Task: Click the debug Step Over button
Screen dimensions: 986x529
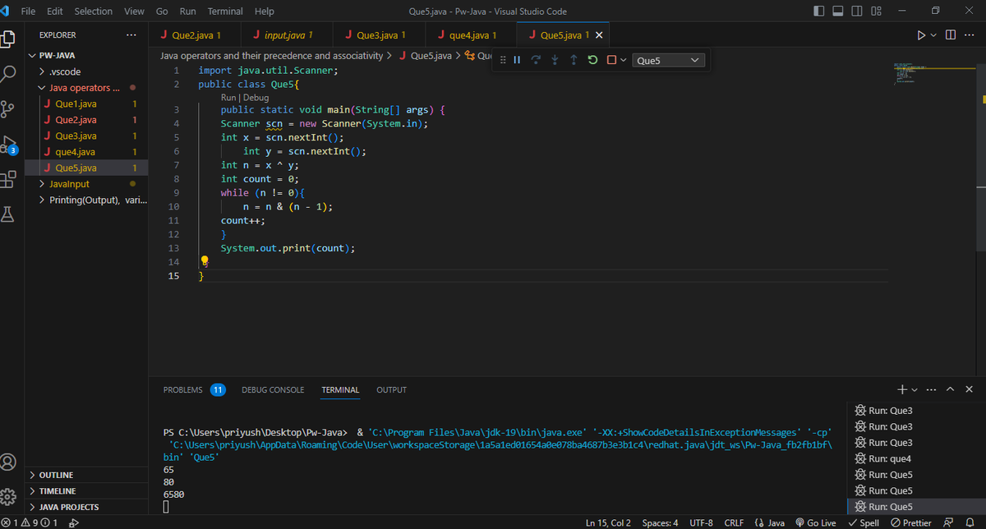Action: (x=536, y=60)
